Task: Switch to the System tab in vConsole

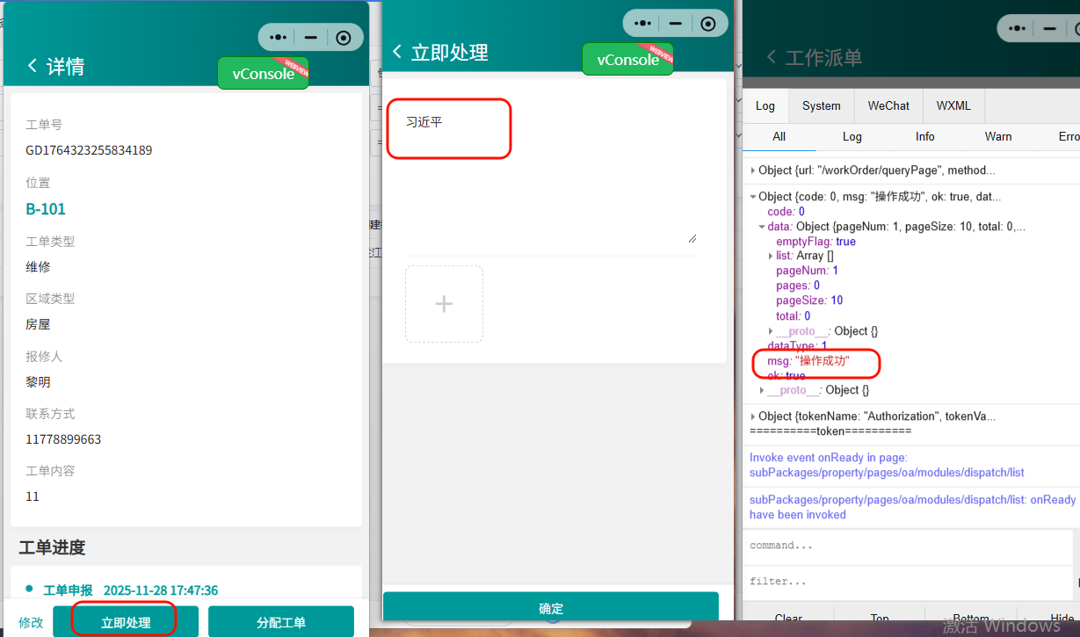Action: (820, 105)
